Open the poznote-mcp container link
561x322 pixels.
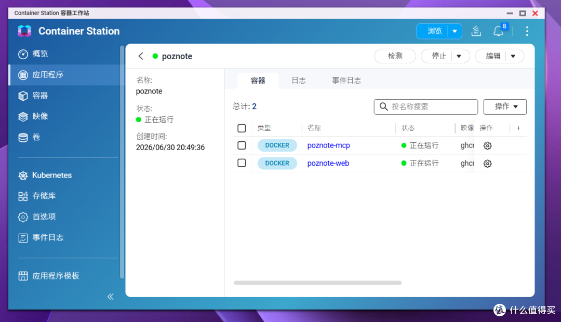(x=328, y=145)
